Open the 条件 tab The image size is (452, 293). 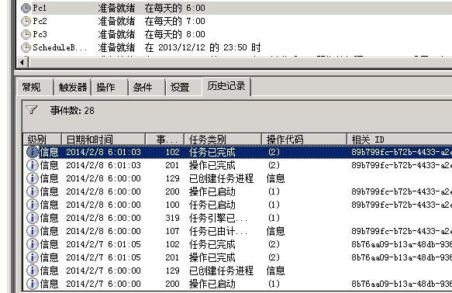147,87
